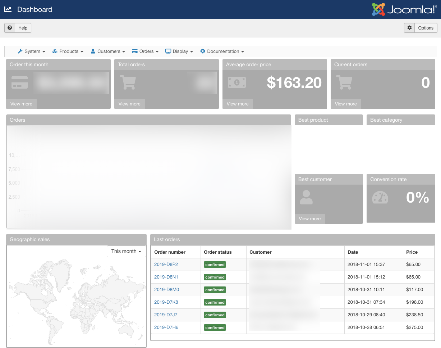This screenshot has width=441, height=348.
Task: Click the banknote icon in Average order price
Action: (237, 82)
